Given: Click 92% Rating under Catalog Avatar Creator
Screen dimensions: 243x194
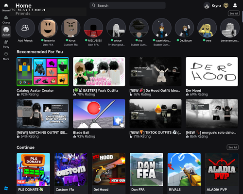Looking at the screenshot, I should [30, 95].
